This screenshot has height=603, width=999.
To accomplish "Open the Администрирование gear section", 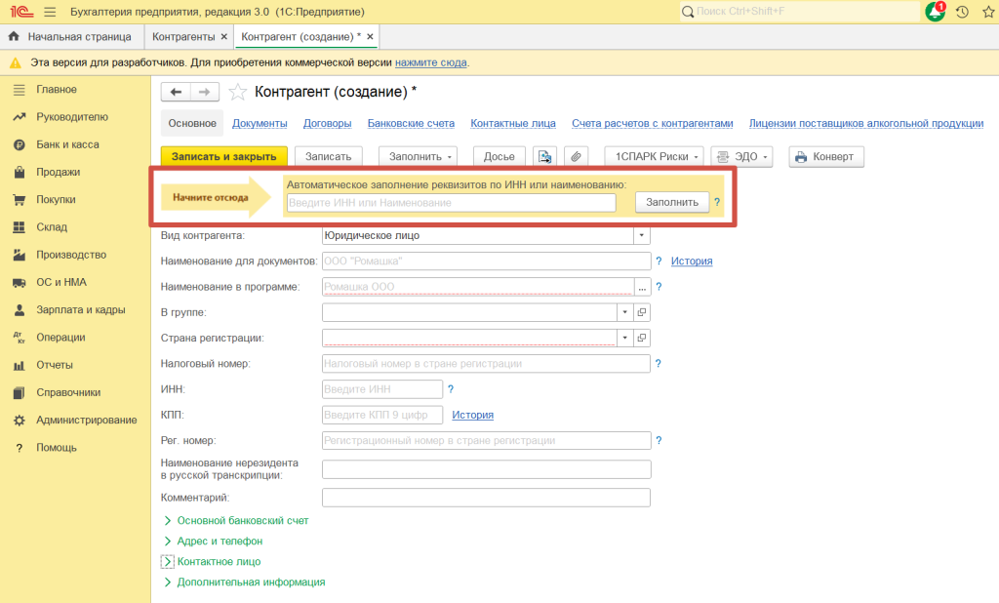I will point(86,420).
